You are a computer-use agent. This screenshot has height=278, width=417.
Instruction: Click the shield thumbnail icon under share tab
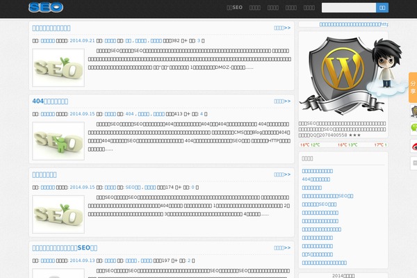click(x=414, y=111)
